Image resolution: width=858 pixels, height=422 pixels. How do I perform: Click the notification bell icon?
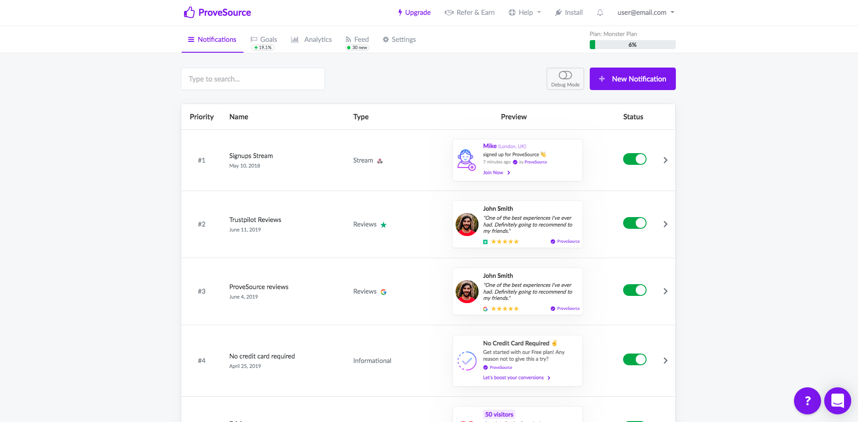click(x=600, y=13)
